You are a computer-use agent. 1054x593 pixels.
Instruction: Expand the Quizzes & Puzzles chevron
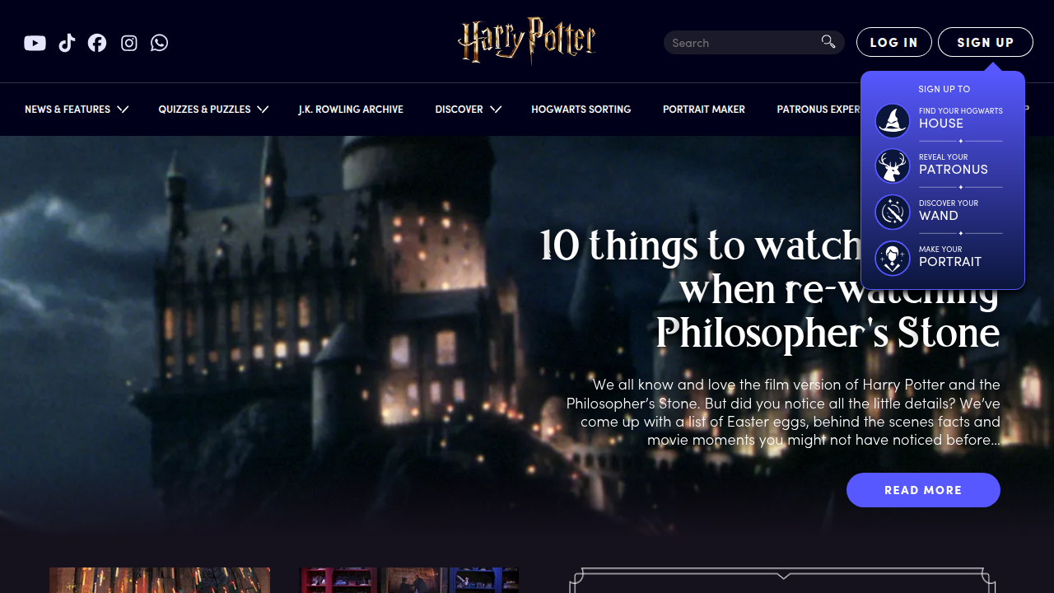tap(263, 110)
